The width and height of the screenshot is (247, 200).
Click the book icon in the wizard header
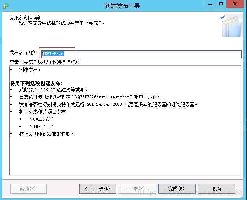point(232,26)
